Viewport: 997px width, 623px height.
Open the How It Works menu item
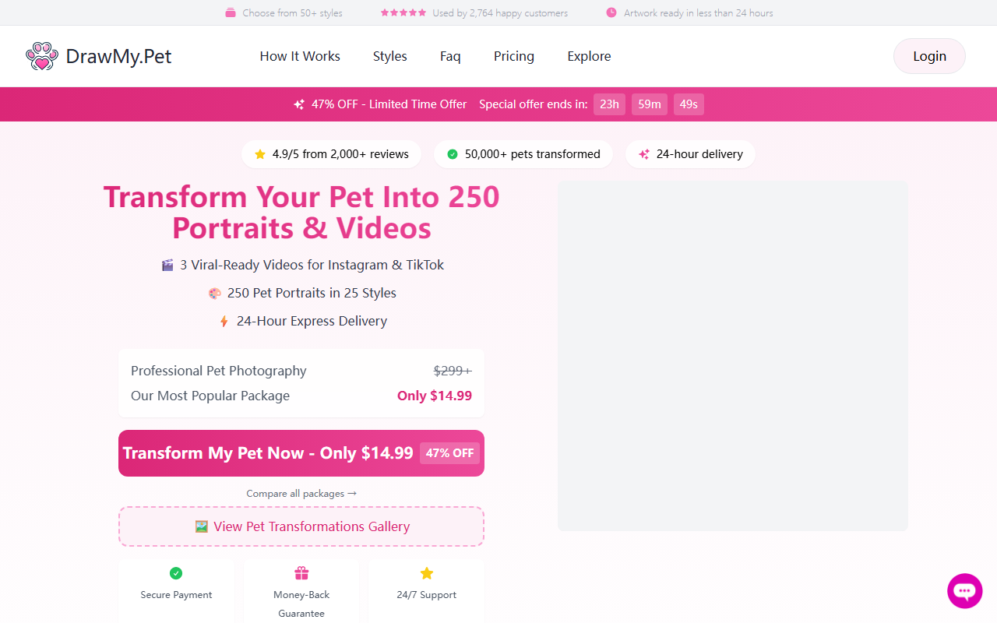pos(300,56)
